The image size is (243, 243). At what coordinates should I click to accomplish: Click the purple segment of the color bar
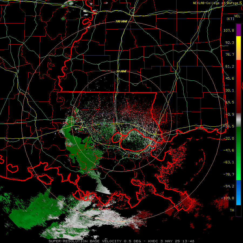(238, 30)
